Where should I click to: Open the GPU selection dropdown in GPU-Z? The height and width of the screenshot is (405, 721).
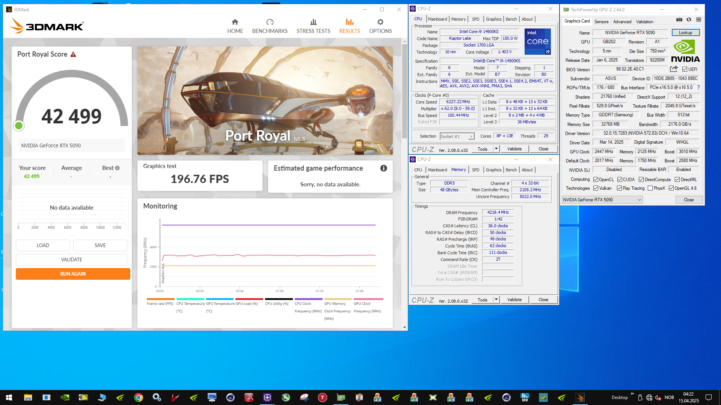click(x=602, y=200)
